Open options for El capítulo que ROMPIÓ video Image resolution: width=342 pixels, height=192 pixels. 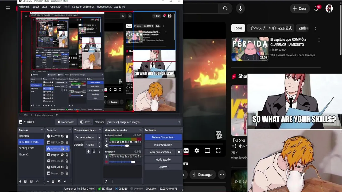[319, 40]
